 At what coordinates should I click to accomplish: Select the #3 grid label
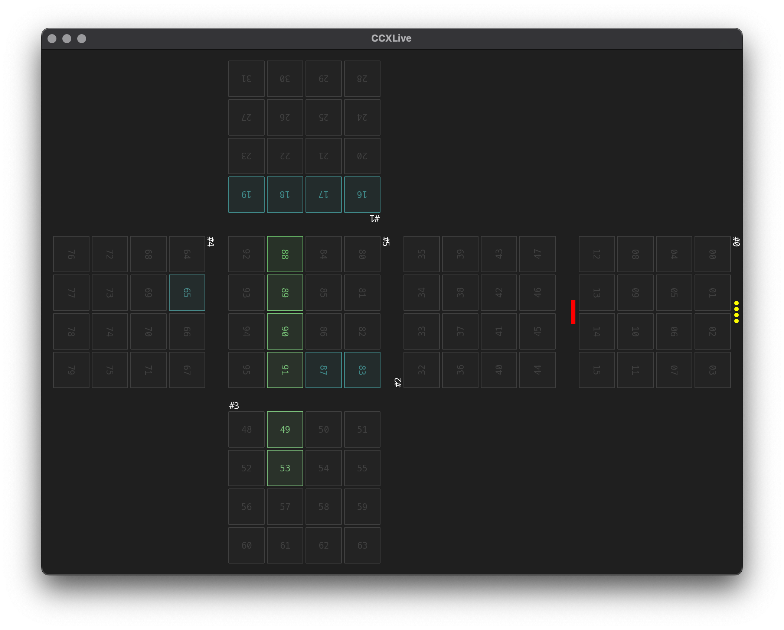click(x=234, y=406)
